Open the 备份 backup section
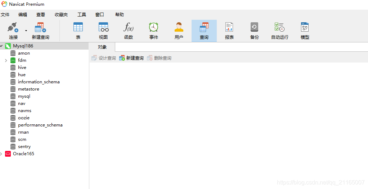The image size is (368, 189). [255, 31]
